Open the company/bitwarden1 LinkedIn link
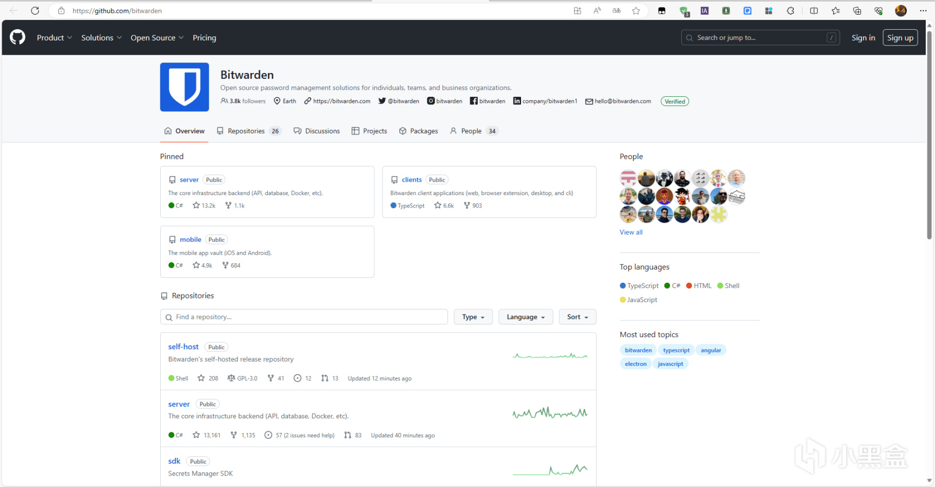 [x=545, y=101]
